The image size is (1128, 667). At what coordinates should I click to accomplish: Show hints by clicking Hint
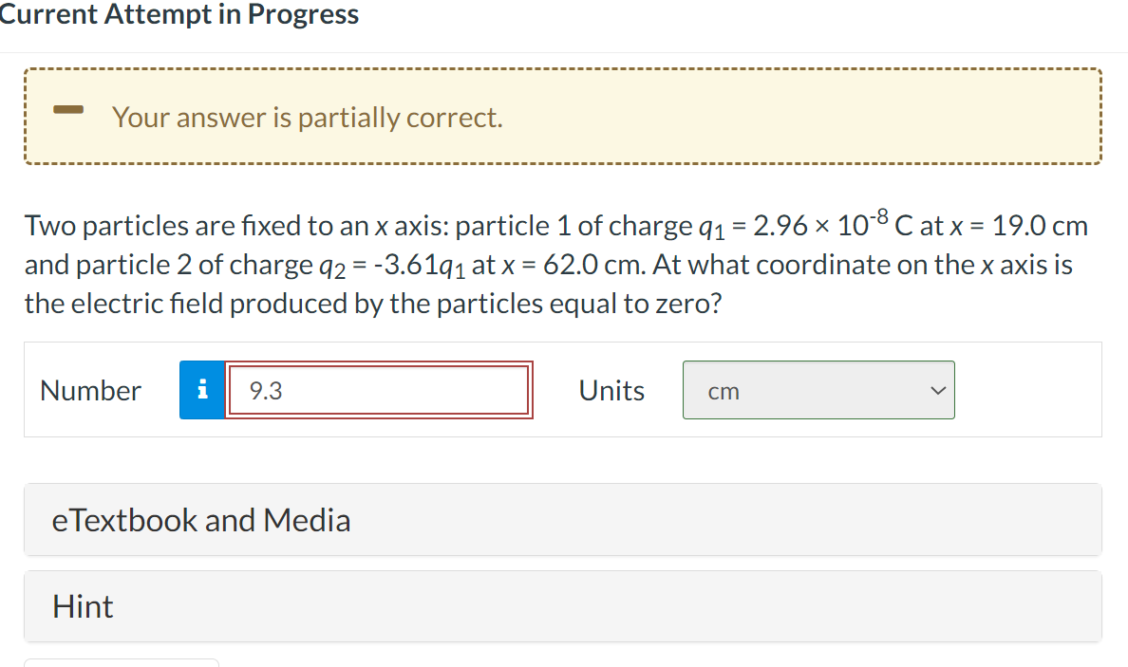[84, 606]
